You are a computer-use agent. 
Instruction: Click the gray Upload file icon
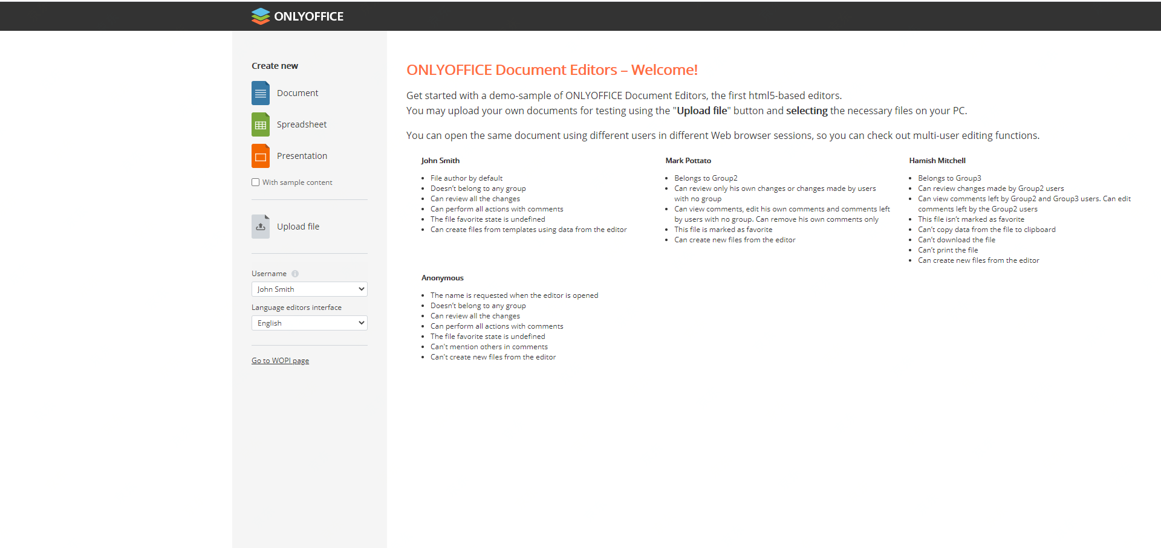261,227
